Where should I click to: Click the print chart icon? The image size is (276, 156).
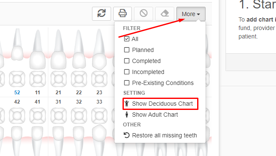123,14
